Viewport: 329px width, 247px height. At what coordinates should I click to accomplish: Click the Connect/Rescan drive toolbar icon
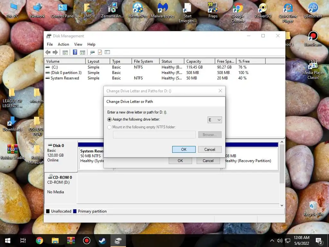[92, 52]
